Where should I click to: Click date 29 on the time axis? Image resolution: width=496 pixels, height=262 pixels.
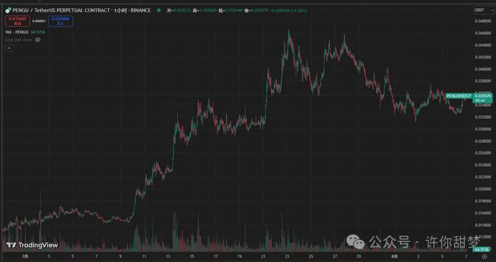pos(358,256)
